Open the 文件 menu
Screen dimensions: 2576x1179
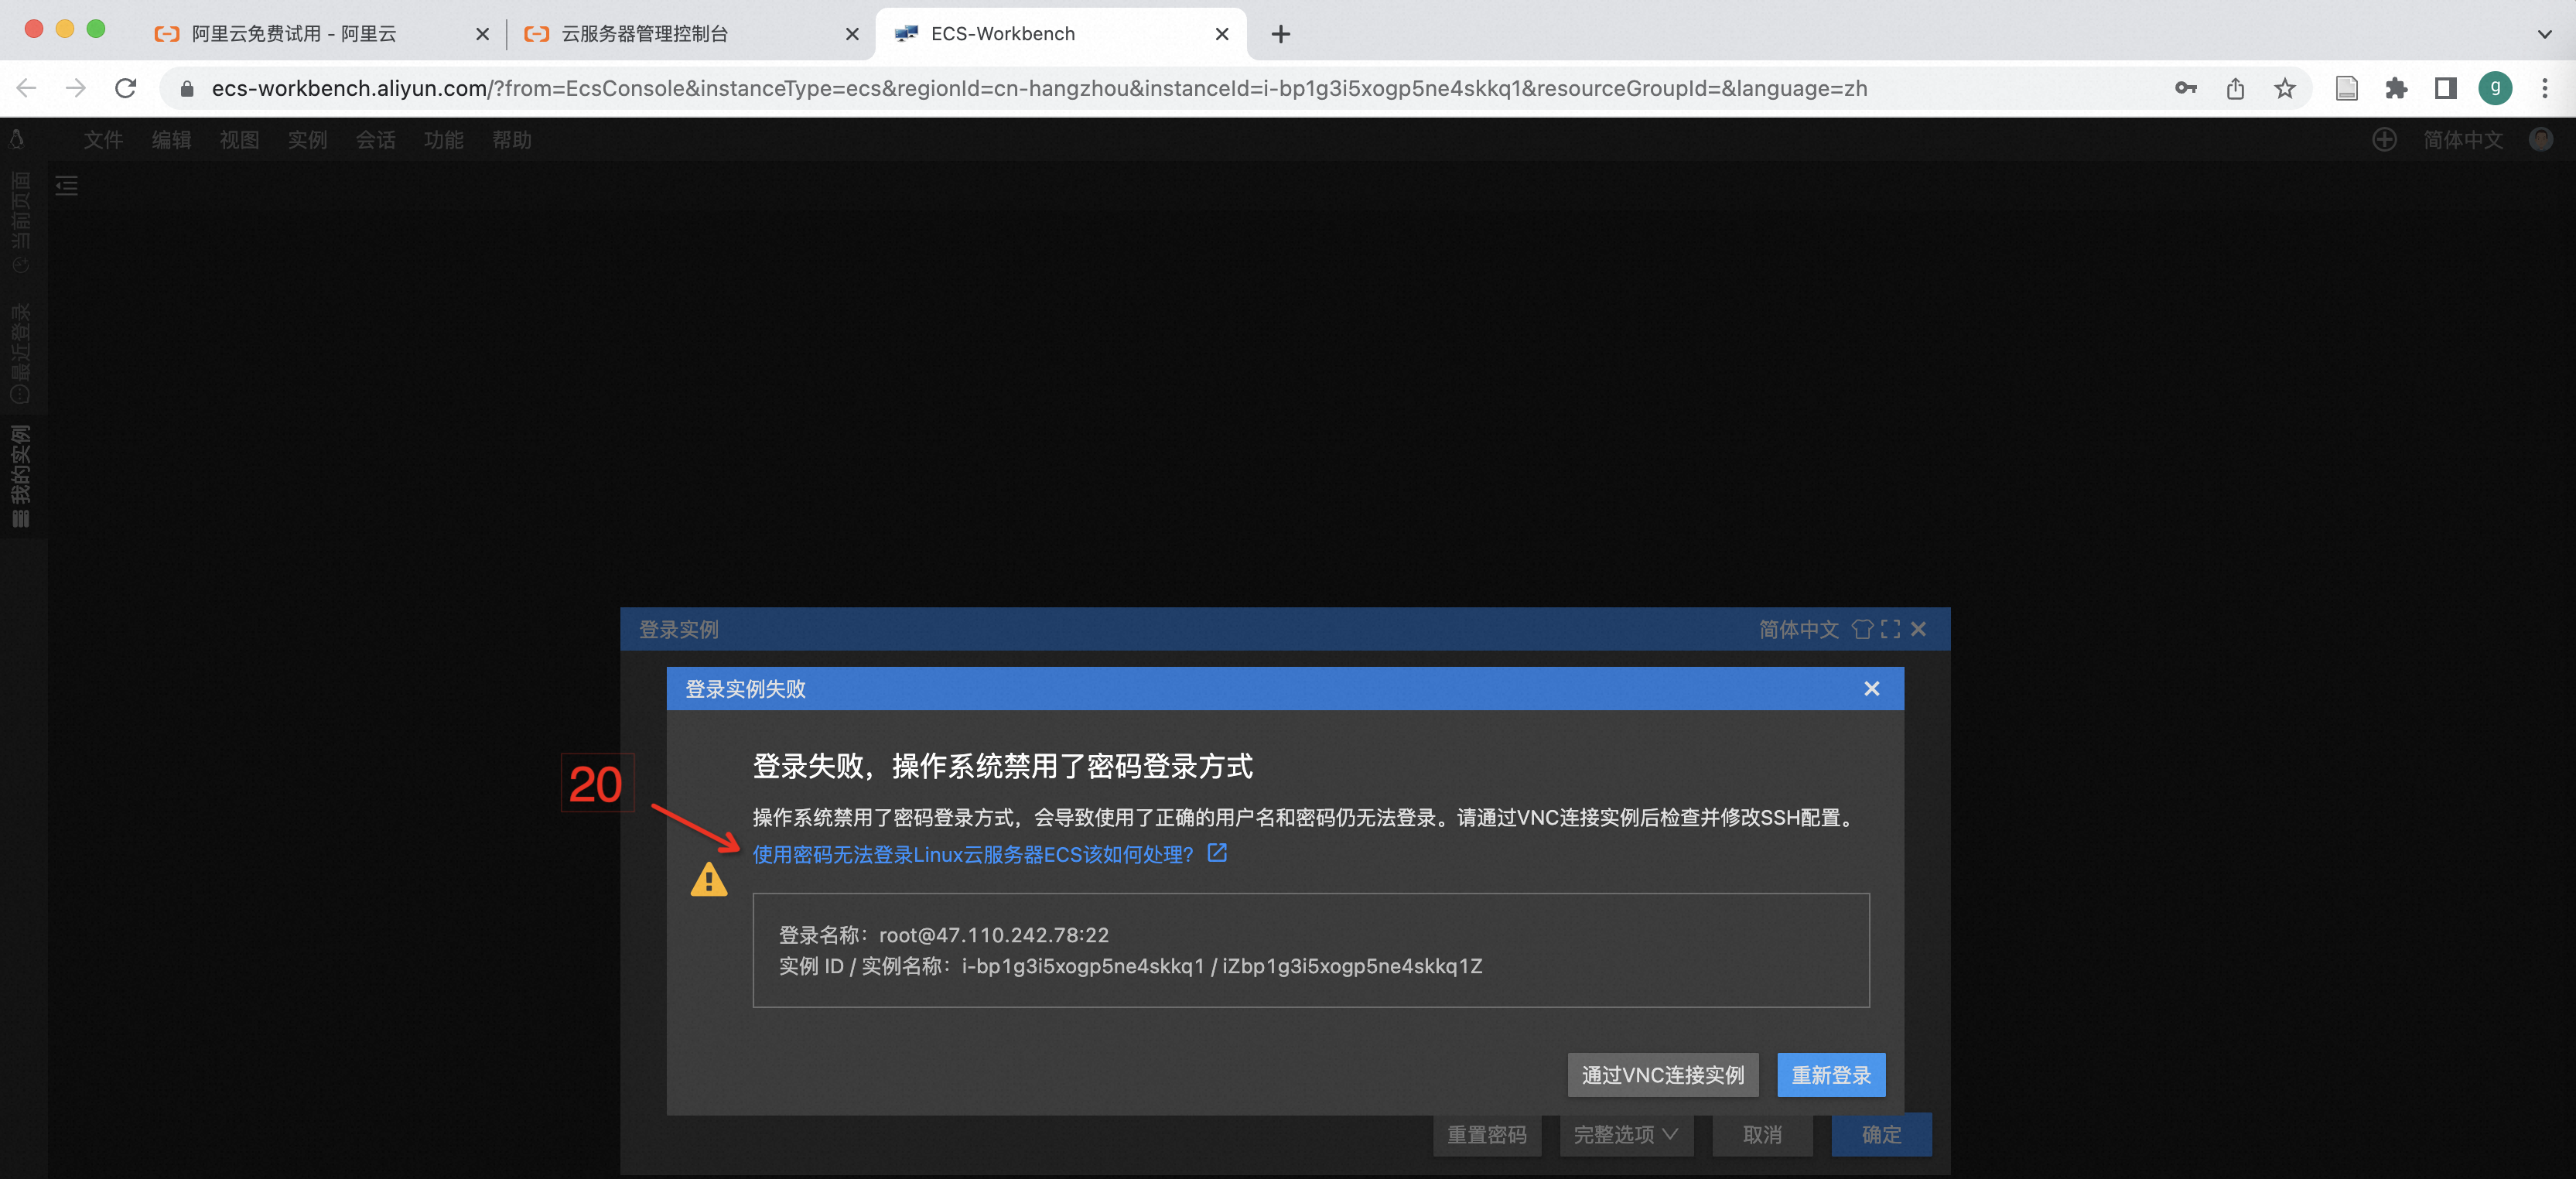click(103, 140)
